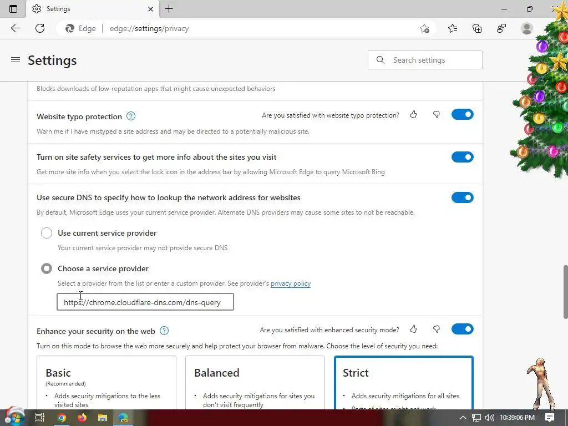
Task: Give thumbs down for website typo protection
Action: click(x=437, y=115)
